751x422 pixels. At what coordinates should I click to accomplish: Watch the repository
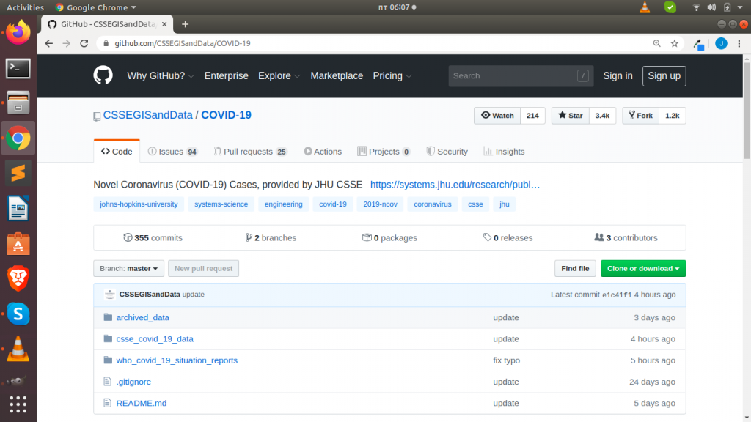click(x=497, y=115)
